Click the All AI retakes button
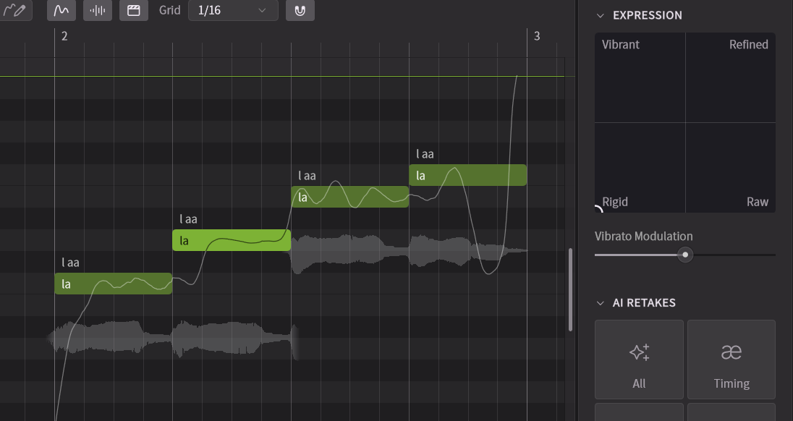The width and height of the screenshot is (793, 421). point(639,360)
